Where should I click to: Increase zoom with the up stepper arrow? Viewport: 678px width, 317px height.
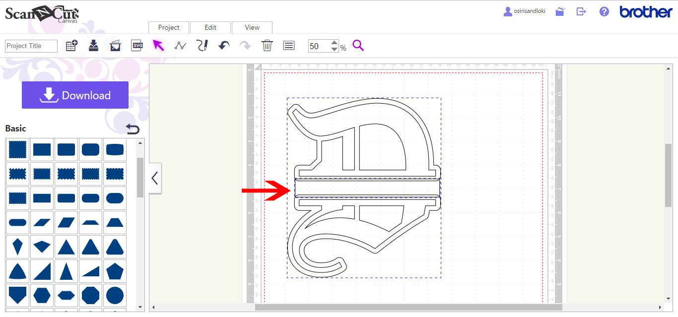click(x=334, y=43)
